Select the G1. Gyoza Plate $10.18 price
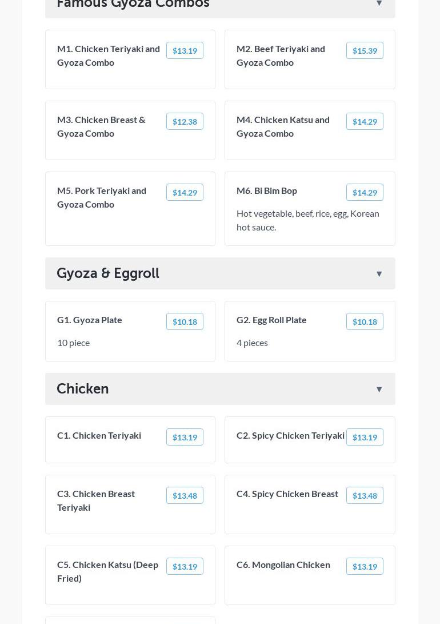This screenshot has height=624, width=440. (185, 322)
